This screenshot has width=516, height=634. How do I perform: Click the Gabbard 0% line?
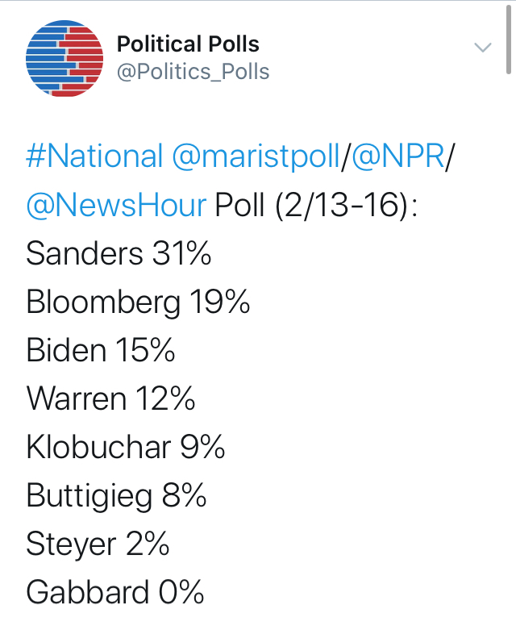pyautogui.click(x=114, y=593)
